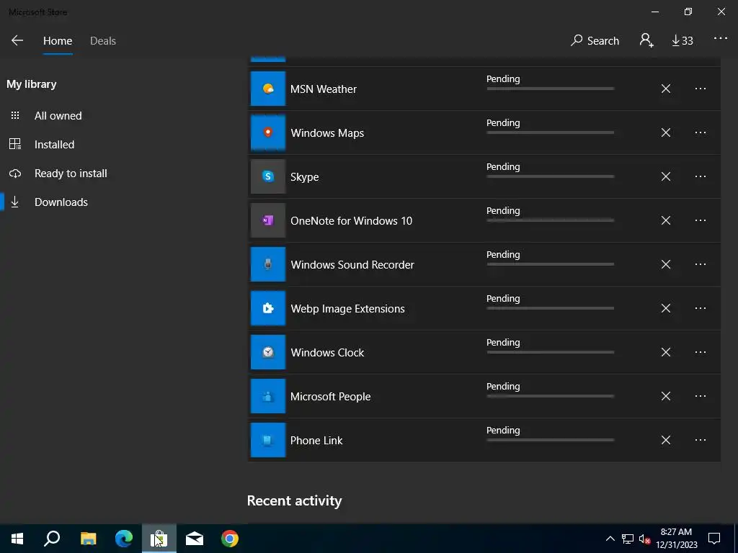Image resolution: width=738 pixels, height=553 pixels.
Task: Open more options for Webp Image Extensions
Action: coord(701,308)
